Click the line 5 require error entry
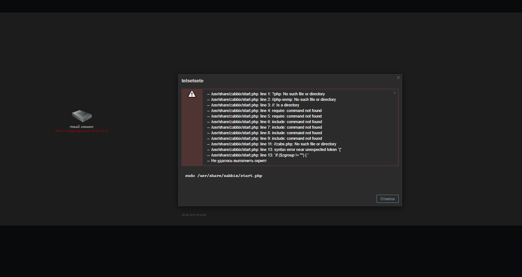 point(264,116)
